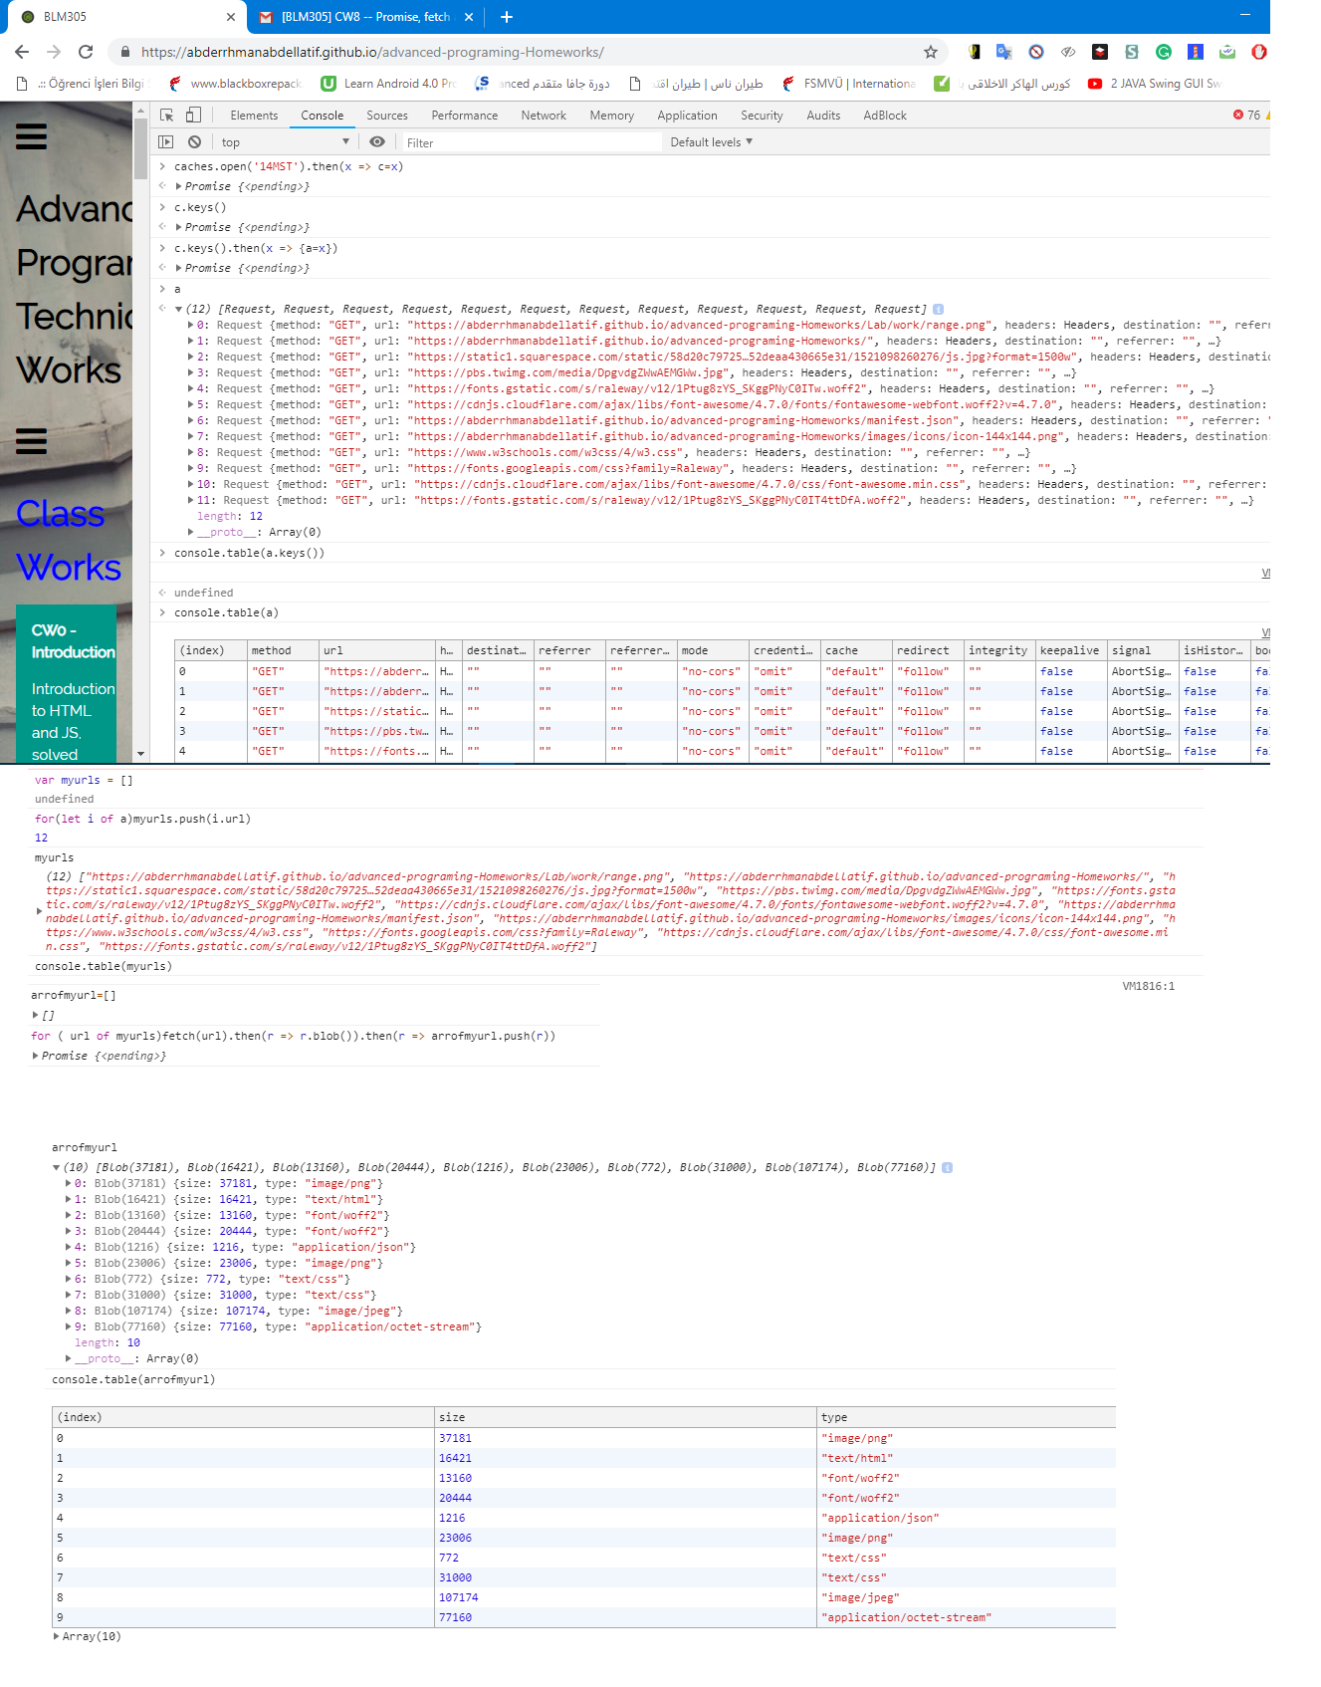The width and height of the screenshot is (1321, 1687).
Task: Expand the 8: Blob(107174) entry
Action: pos(69,1312)
